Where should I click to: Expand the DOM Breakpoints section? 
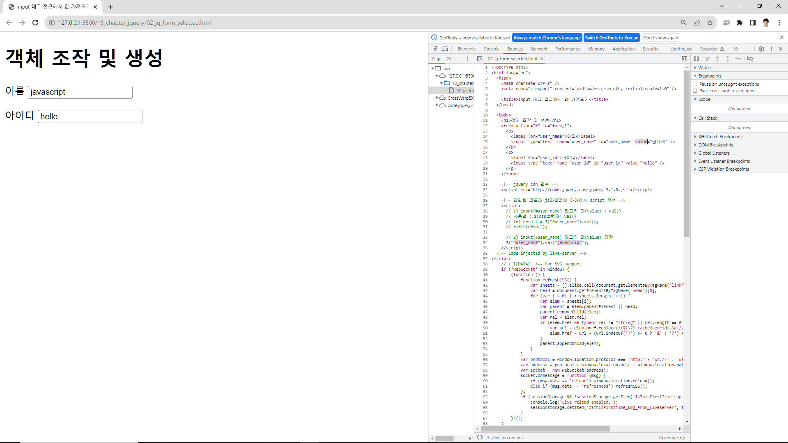click(715, 145)
